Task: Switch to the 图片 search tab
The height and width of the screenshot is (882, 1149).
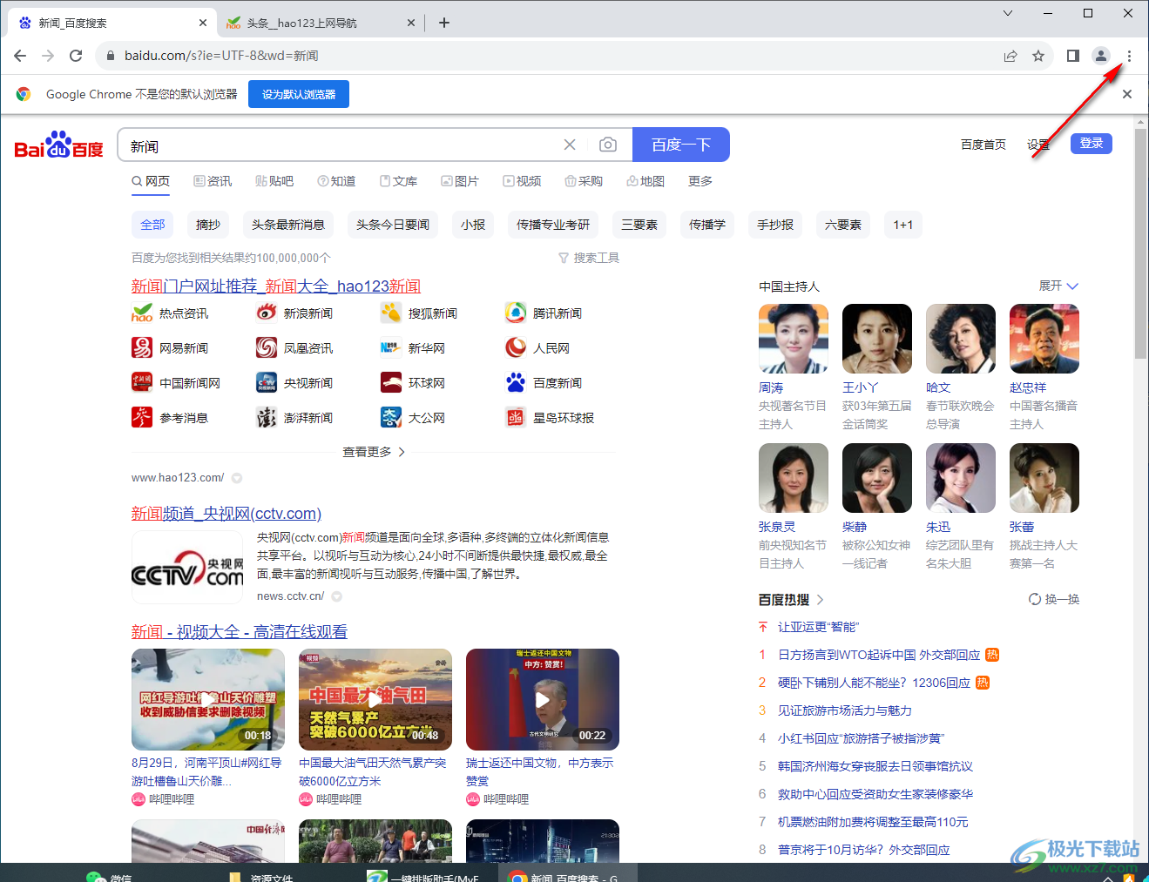Action: [x=460, y=181]
